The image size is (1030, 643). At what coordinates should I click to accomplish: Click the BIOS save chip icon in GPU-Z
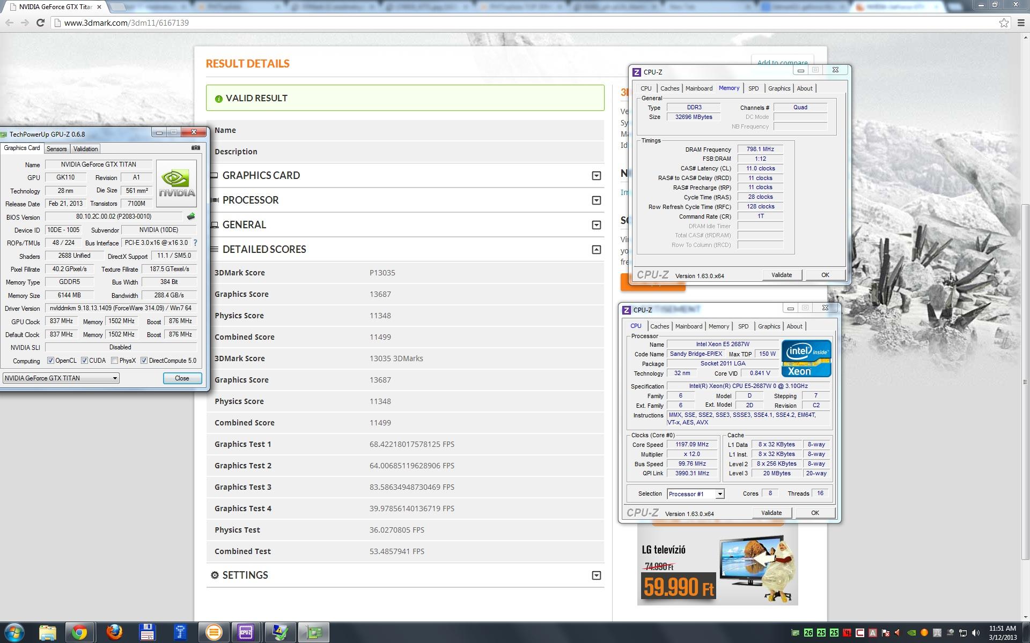pos(191,216)
